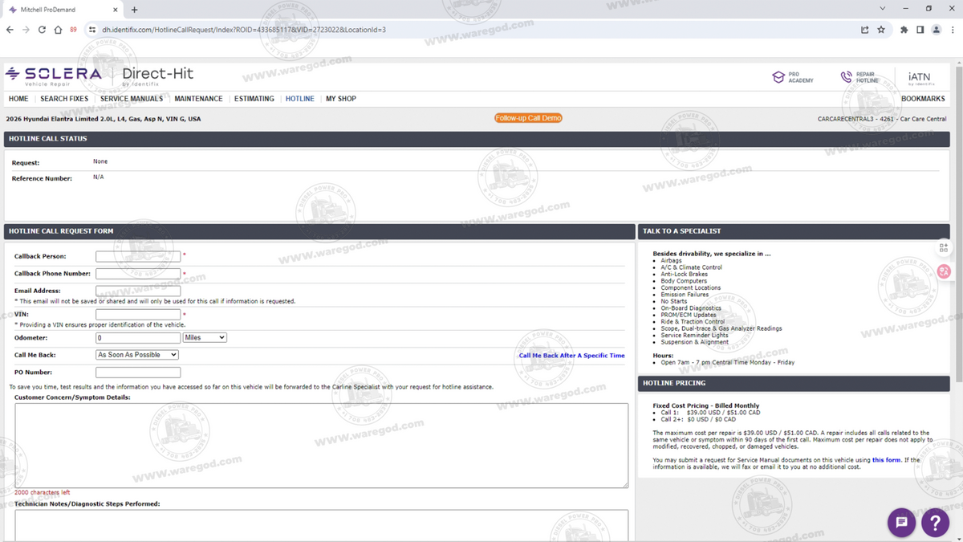Go back to the previous page
The image size is (963, 542).
(10, 30)
